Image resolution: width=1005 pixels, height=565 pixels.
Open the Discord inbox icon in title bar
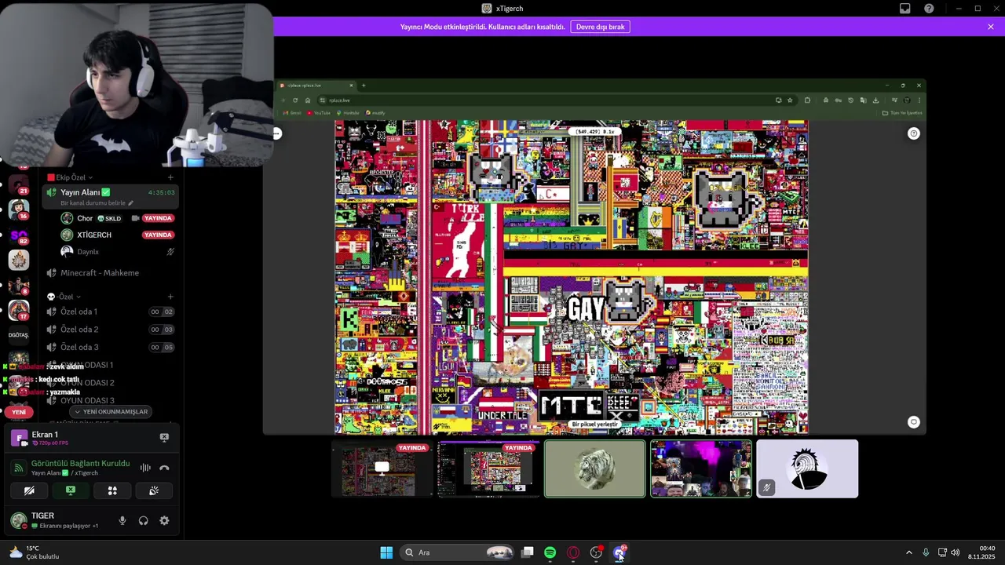click(x=905, y=9)
